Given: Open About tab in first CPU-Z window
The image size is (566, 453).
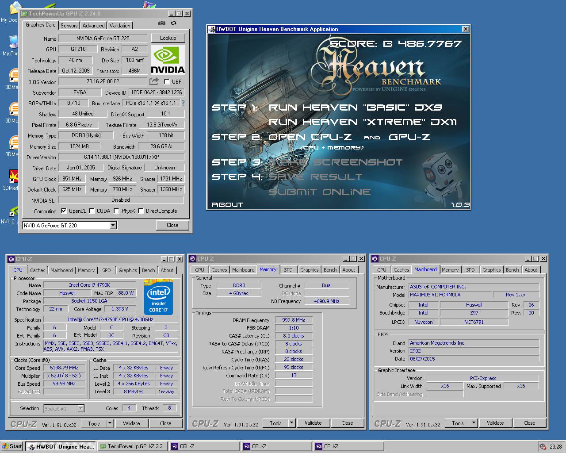Looking at the screenshot, I should pyautogui.click(x=167, y=270).
